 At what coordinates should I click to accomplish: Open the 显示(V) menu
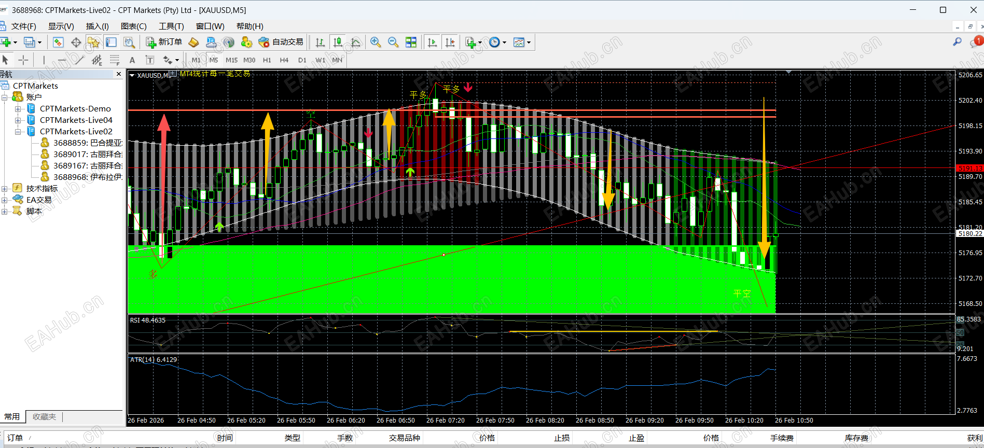[x=61, y=26]
